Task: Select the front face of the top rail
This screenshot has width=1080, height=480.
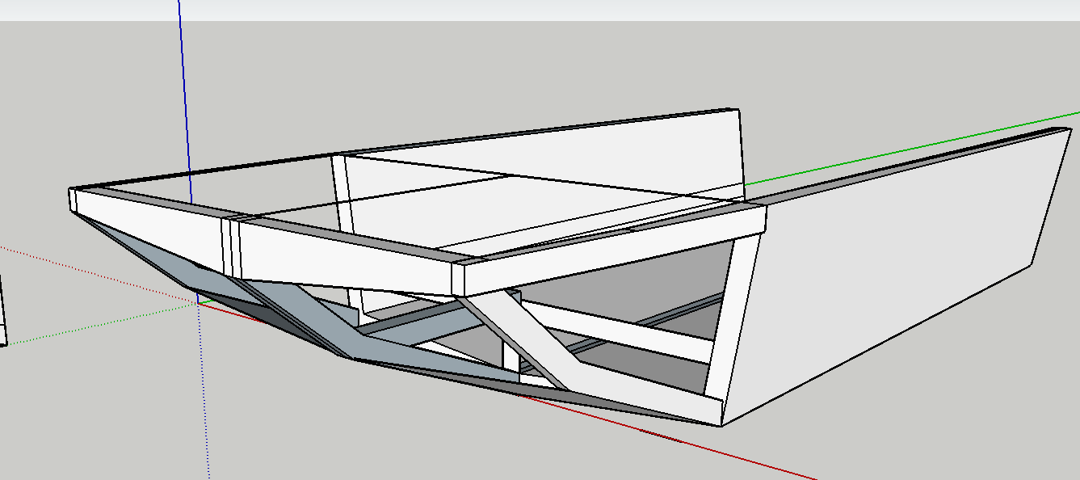Action: [x=347, y=260]
